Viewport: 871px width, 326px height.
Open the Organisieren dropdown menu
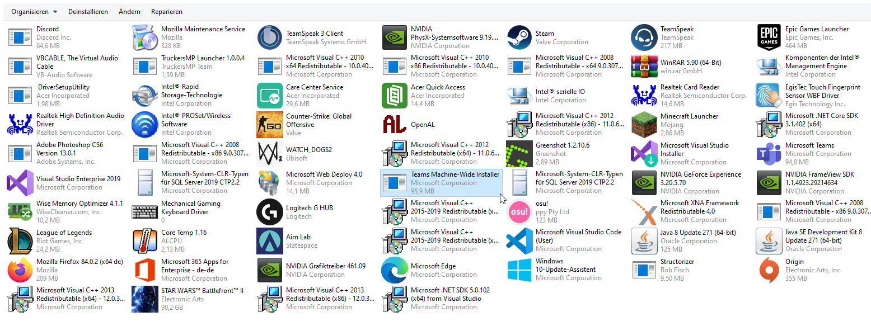[x=34, y=12]
